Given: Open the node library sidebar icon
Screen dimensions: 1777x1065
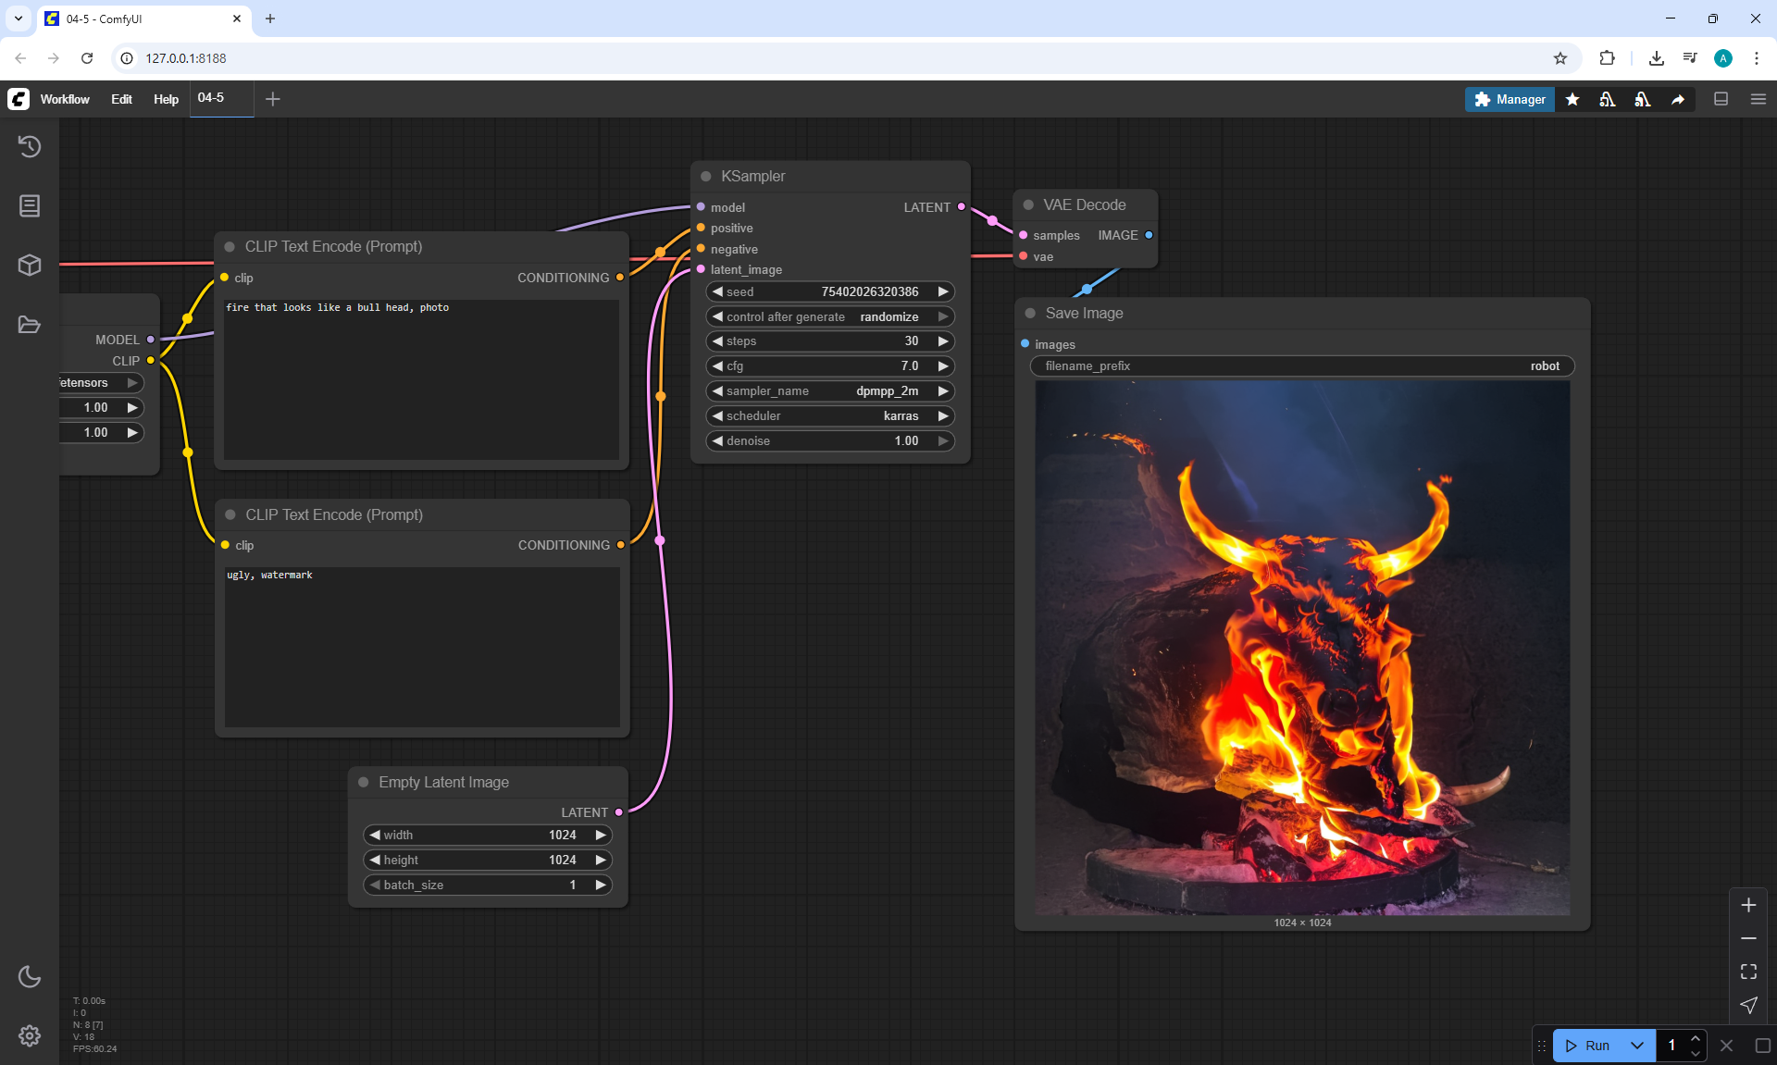Looking at the screenshot, I should click(x=30, y=205).
